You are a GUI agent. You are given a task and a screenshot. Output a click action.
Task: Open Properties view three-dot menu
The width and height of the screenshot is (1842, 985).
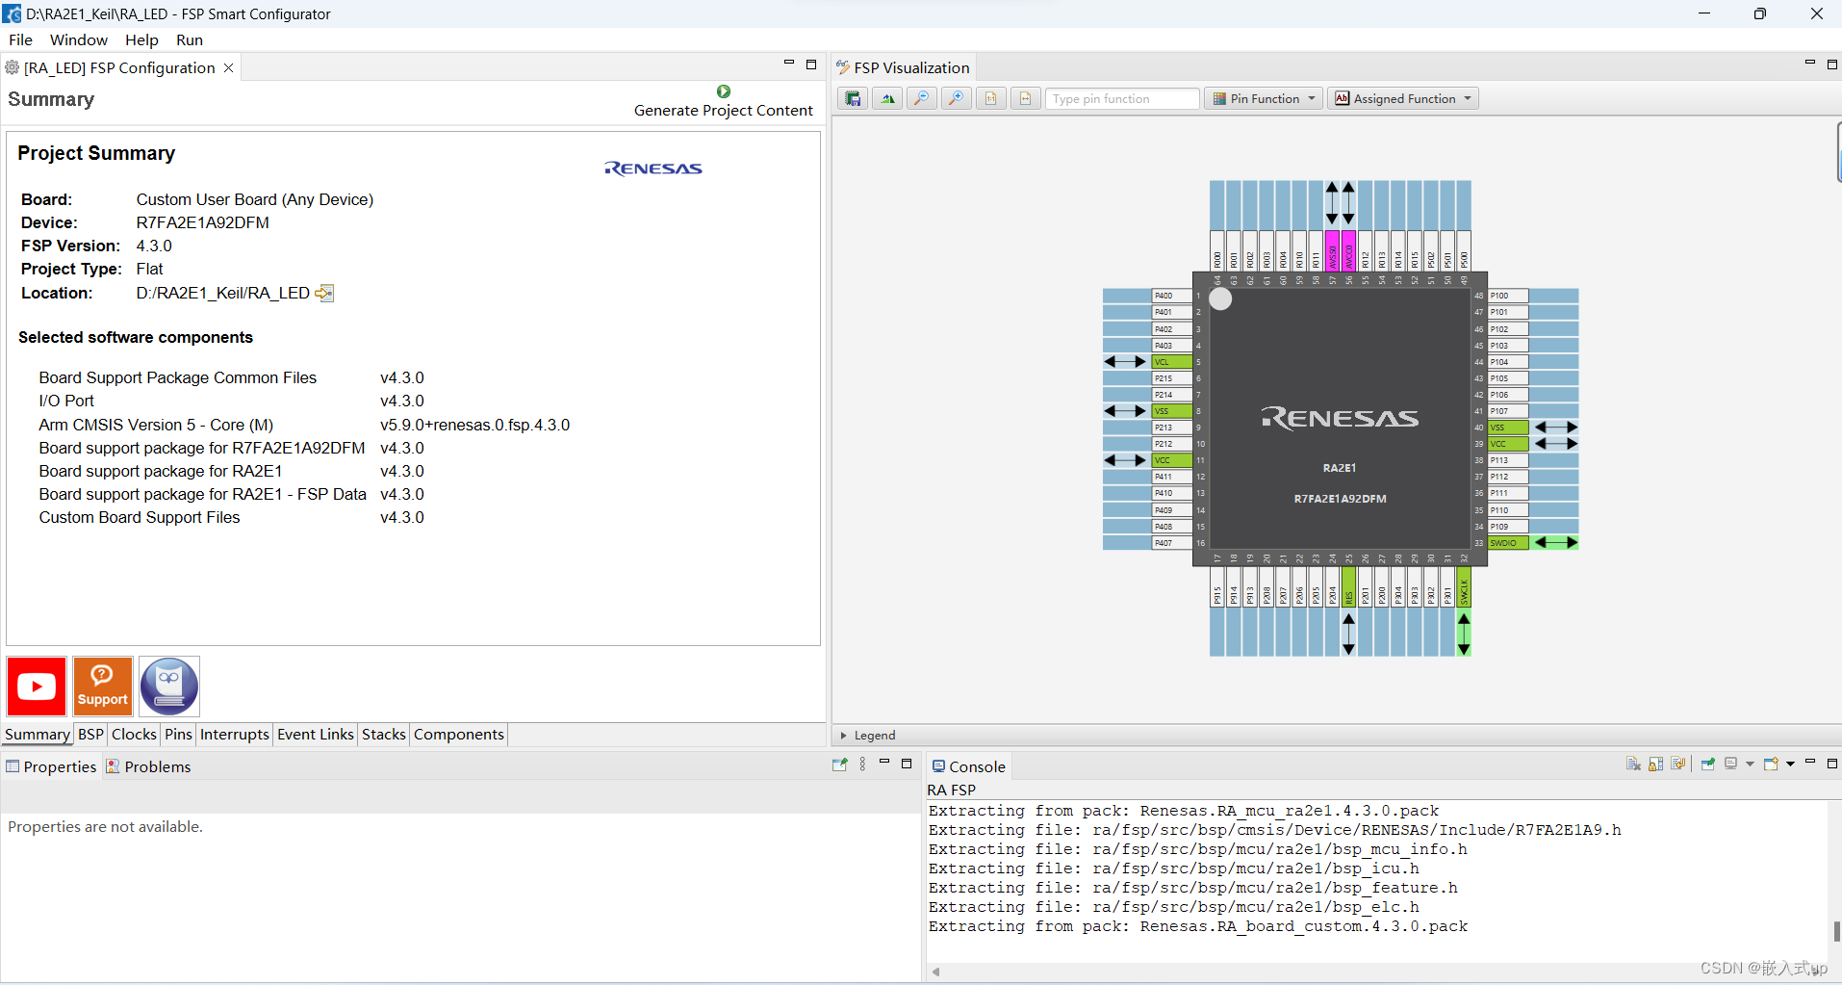tap(862, 765)
